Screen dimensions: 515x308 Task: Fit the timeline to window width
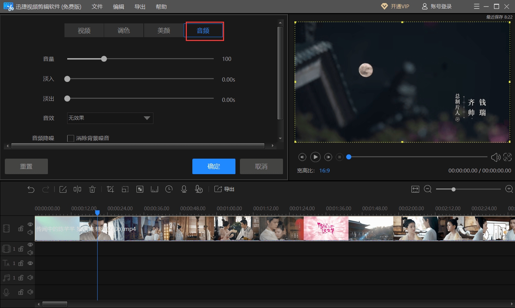(x=415, y=189)
